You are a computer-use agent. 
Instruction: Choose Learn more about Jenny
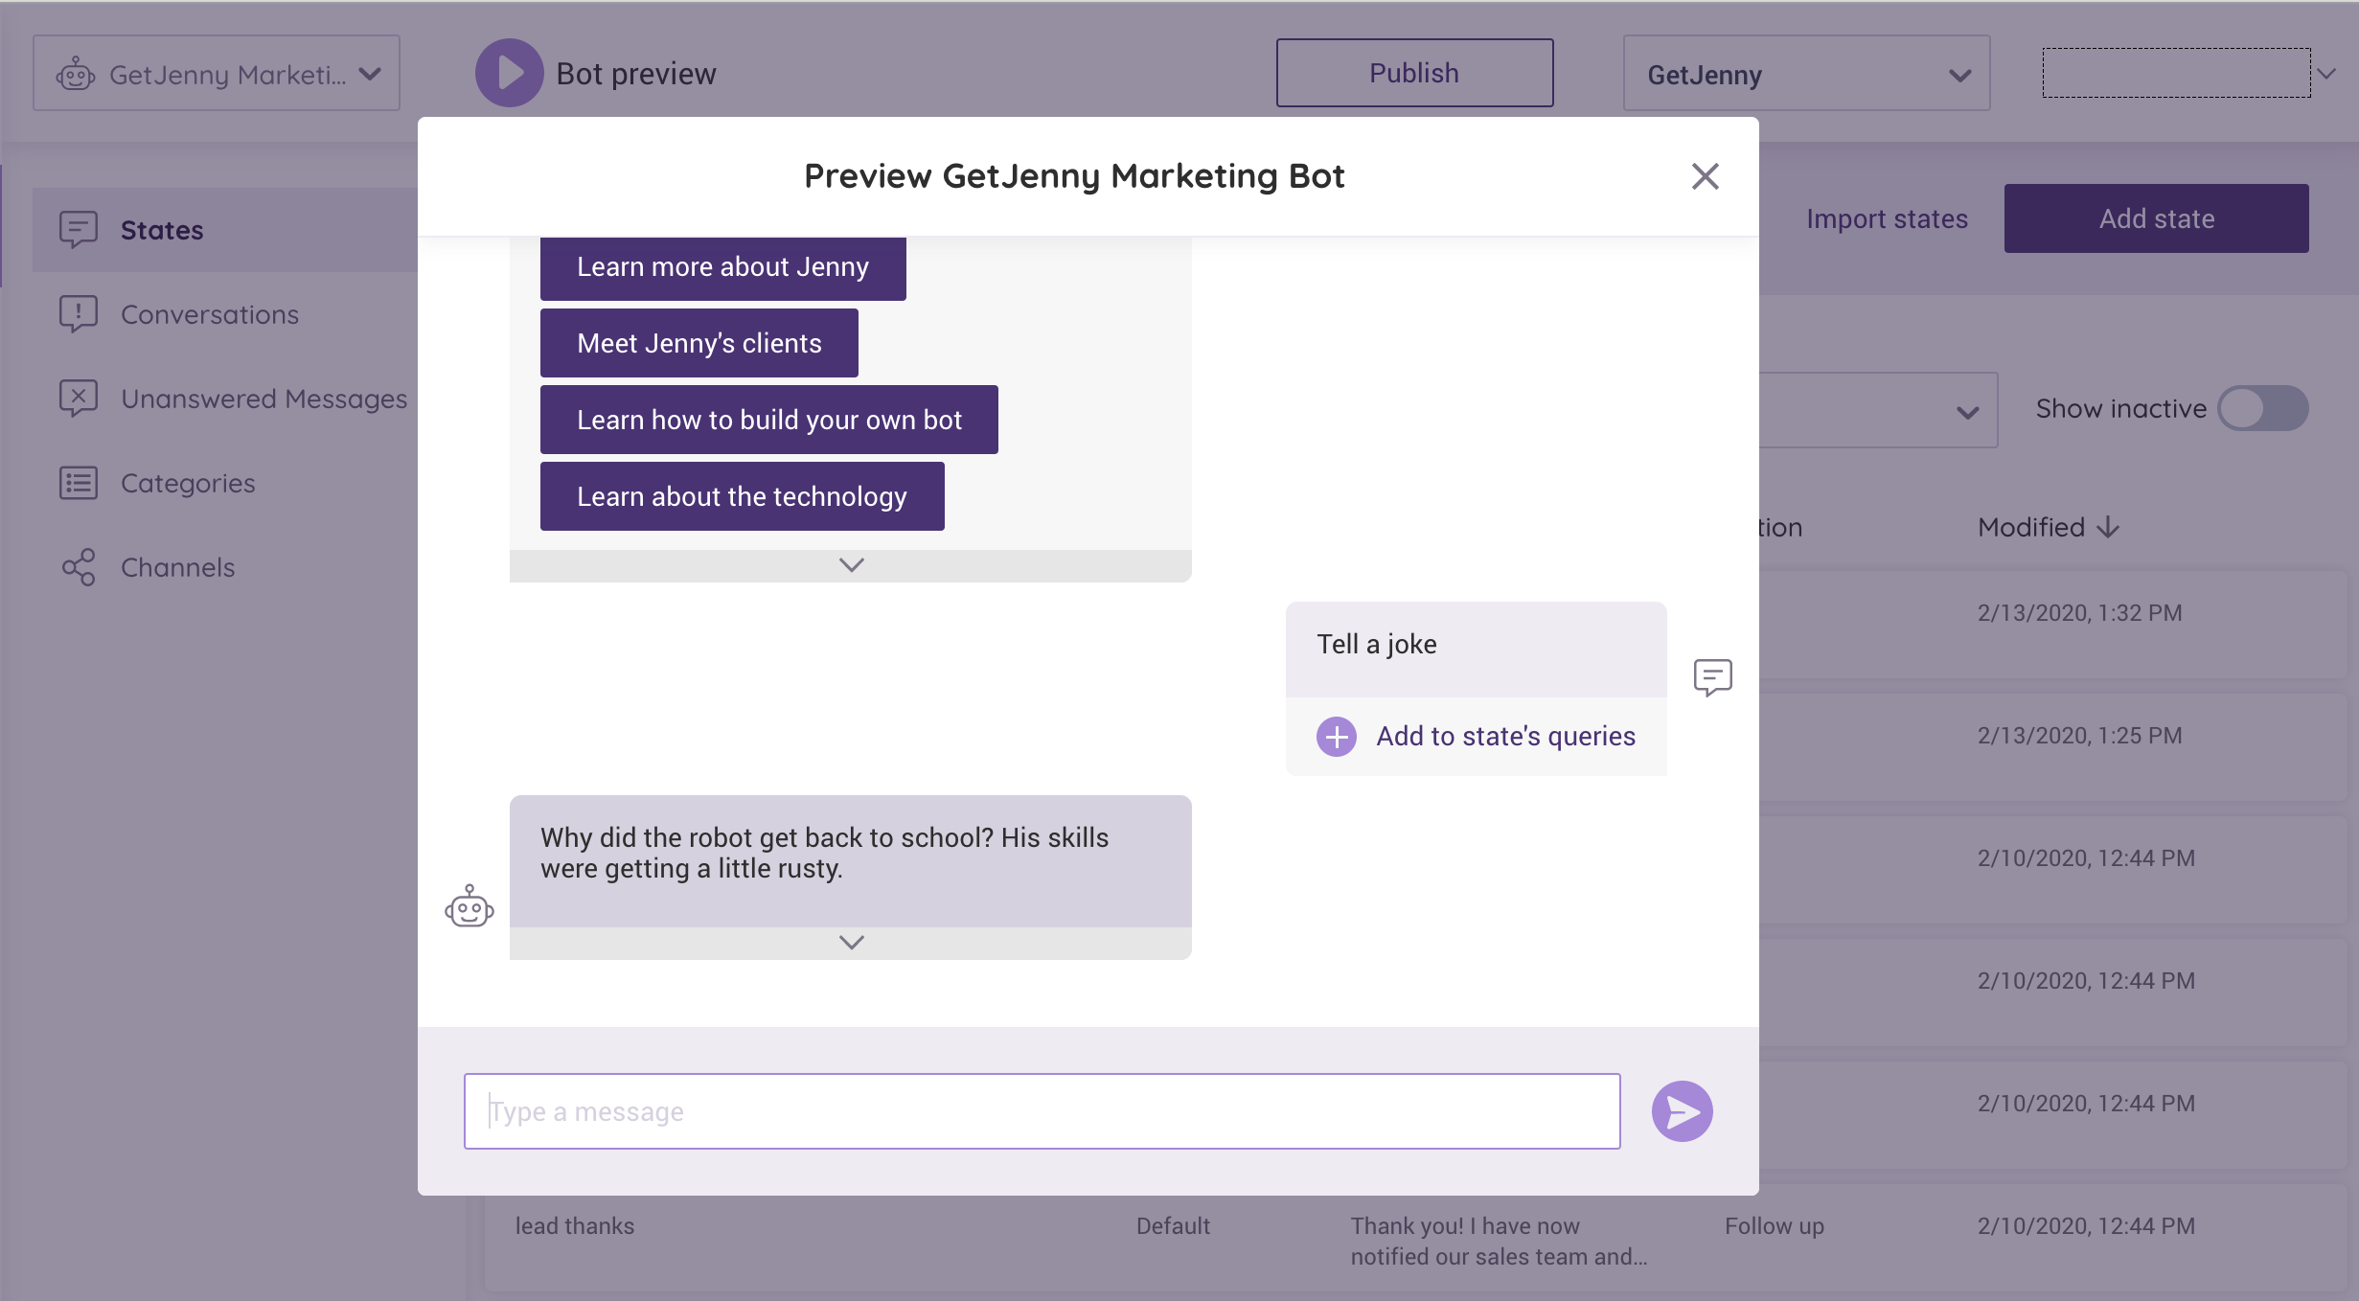click(x=722, y=267)
